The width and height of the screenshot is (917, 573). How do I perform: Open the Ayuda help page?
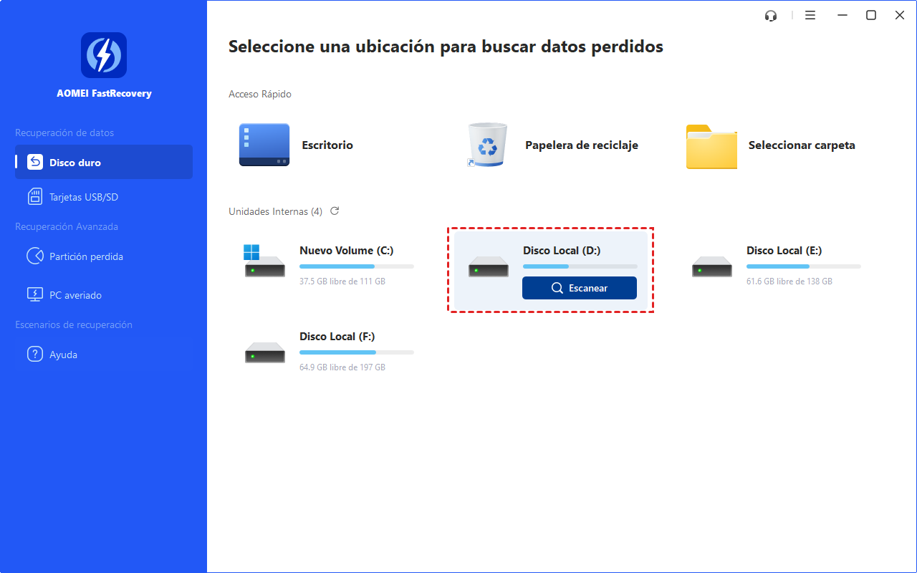coord(63,355)
